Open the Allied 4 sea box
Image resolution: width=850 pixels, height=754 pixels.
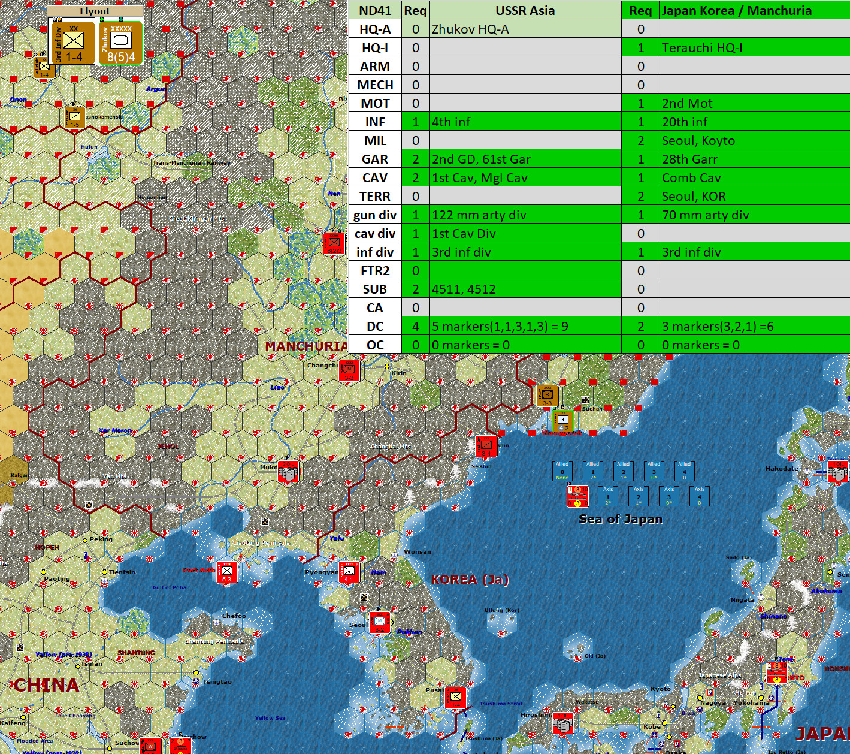point(685,471)
